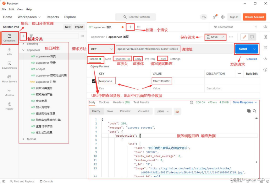The height and width of the screenshot is (184, 270).
Task: Open Find and Replace in status bar
Action: click(22, 181)
